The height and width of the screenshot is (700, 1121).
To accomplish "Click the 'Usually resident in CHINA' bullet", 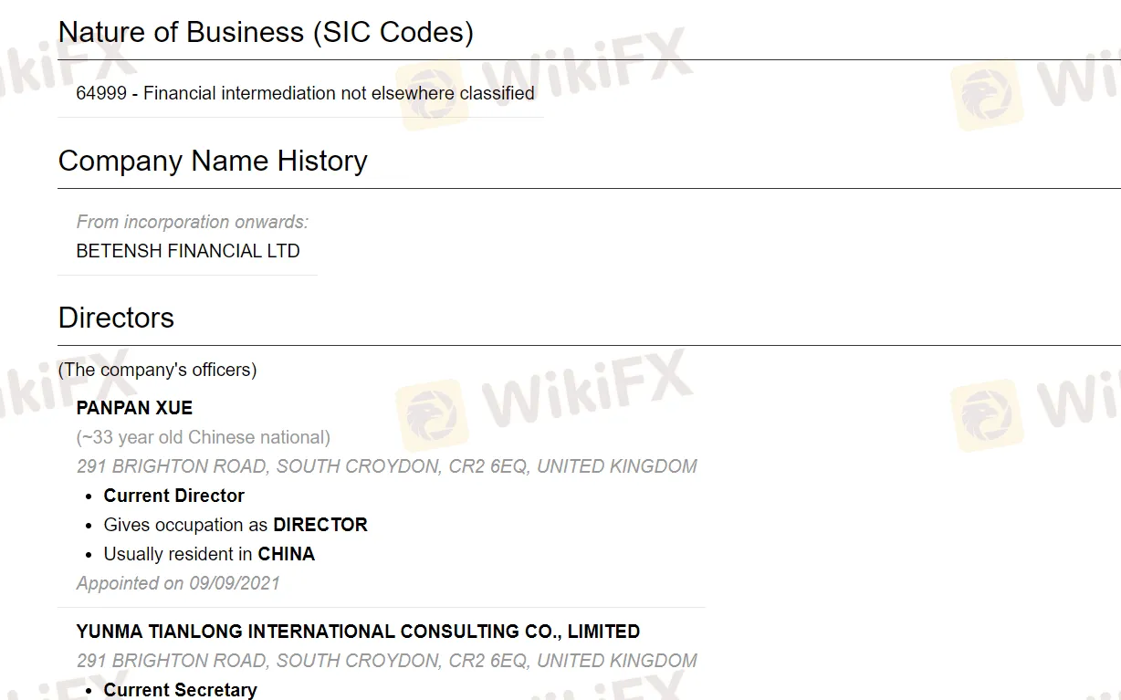I will point(209,554).
